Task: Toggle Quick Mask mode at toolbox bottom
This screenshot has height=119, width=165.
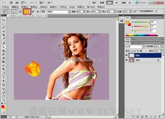Action: click(4, 112)
